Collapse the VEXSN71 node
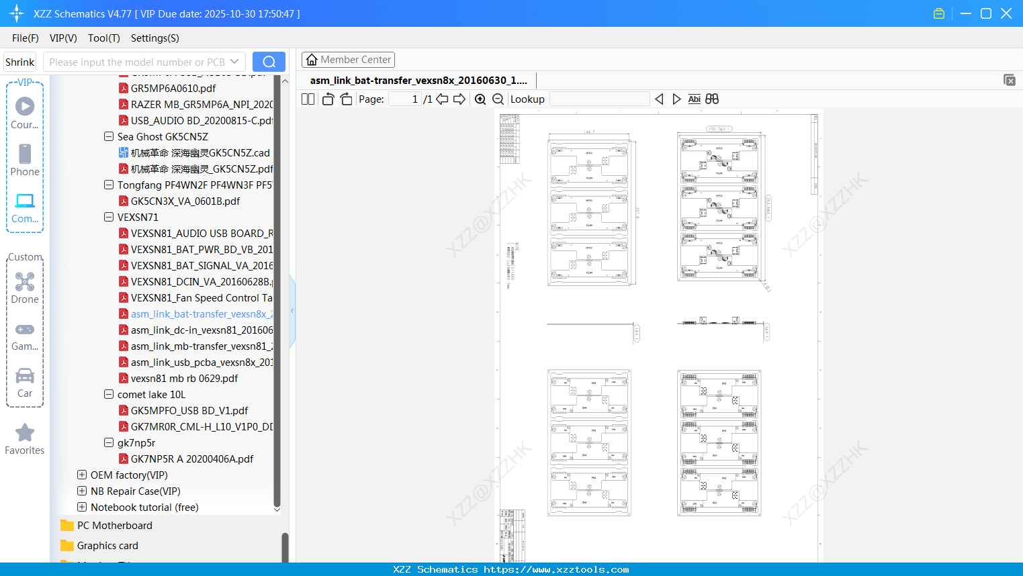Viewport: 1023px width, 576px height. [x=109, y=217]
